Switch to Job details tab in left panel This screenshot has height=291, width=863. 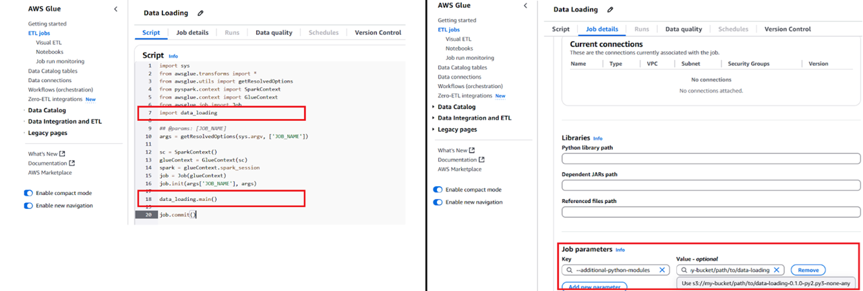click(x=192, y=32)
